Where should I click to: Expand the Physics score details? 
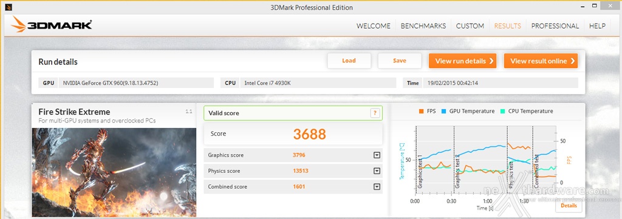(x=377, y=171)
